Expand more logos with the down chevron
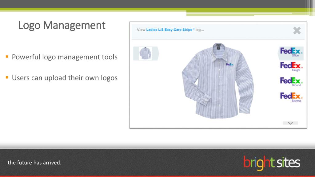 click(290, 123)
